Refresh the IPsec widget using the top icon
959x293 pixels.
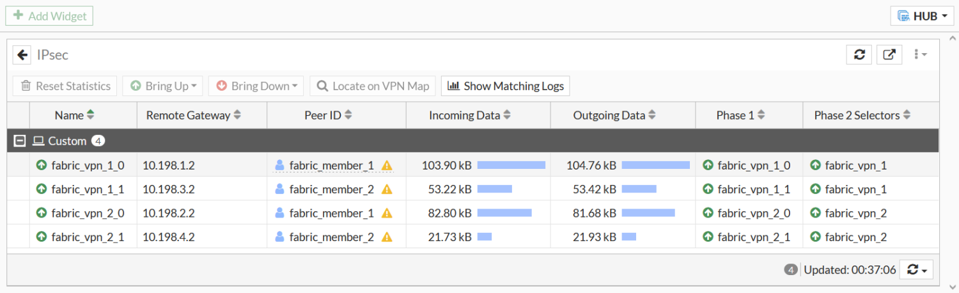click(859, 55)
